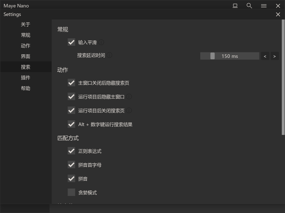
Task: Disable the 输入平滑 checkbox
Action: click(x=71, y=42)
